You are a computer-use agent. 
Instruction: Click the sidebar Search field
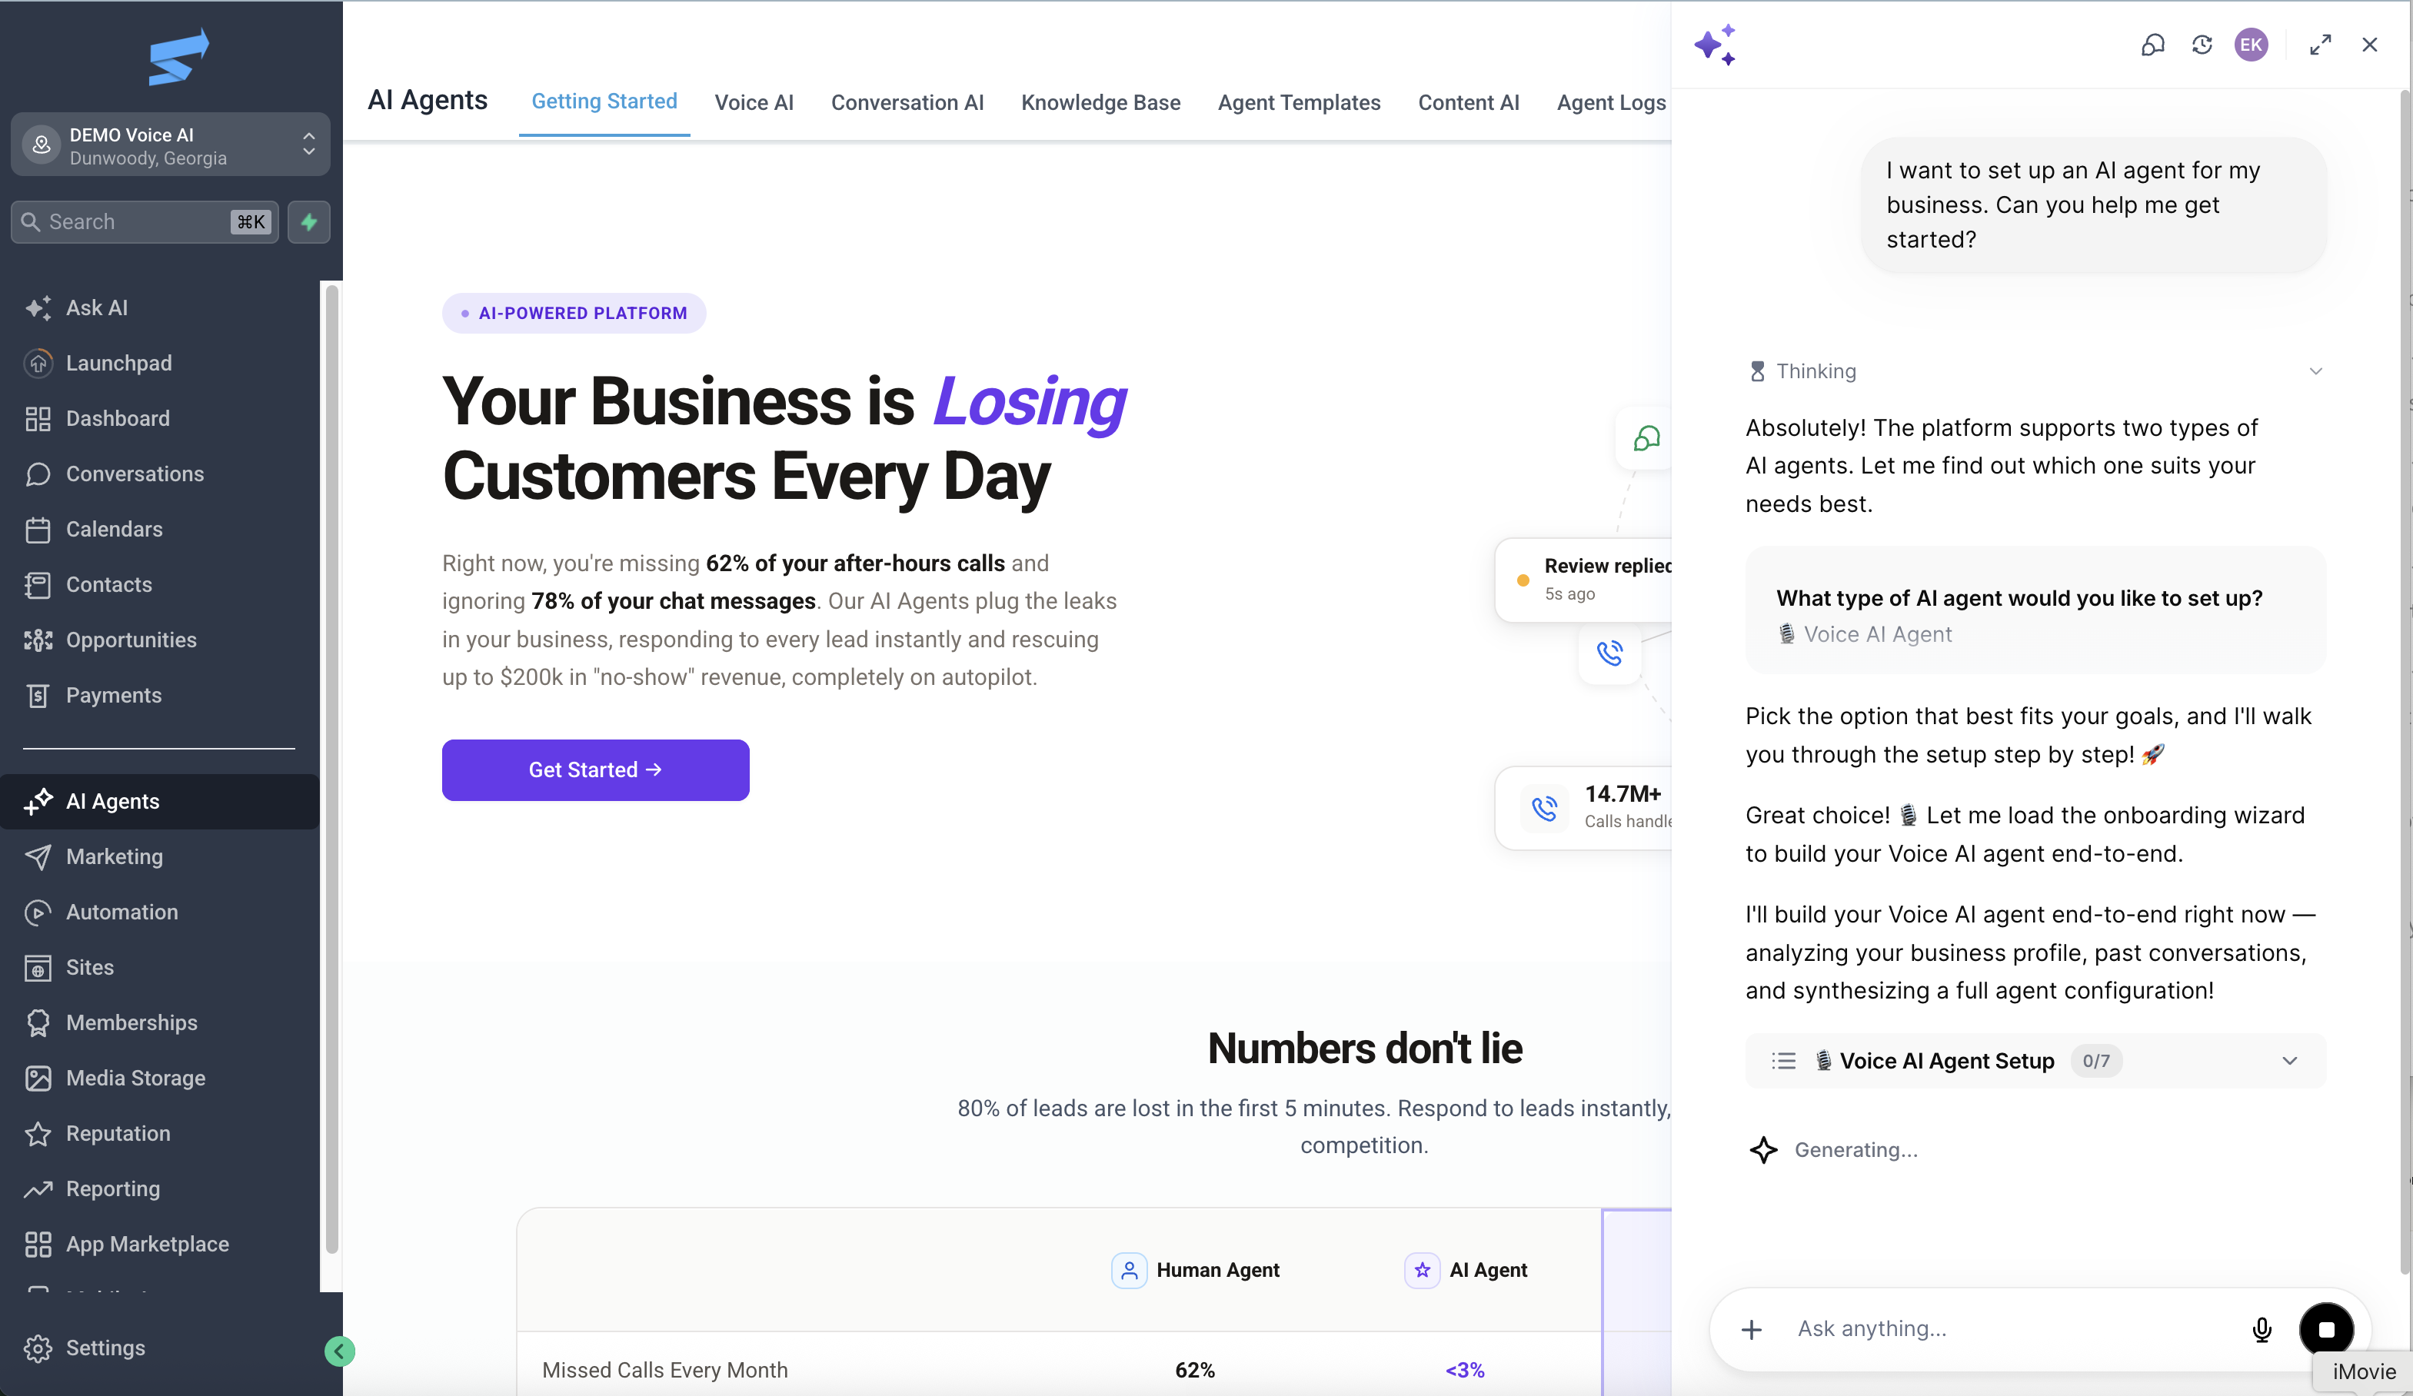145,222
